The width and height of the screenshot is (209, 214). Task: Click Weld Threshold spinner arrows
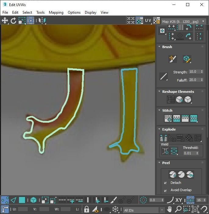(x=197, y=153)
